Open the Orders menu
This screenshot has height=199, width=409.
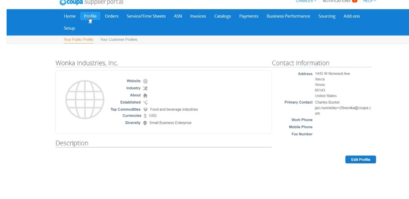click(112, 16)
